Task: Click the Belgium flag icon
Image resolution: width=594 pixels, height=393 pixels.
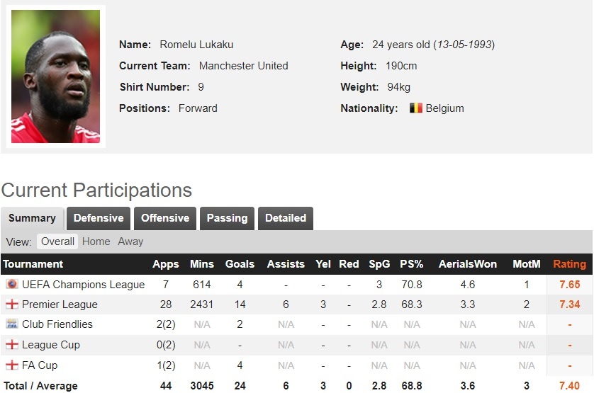Action: point(415,108)
